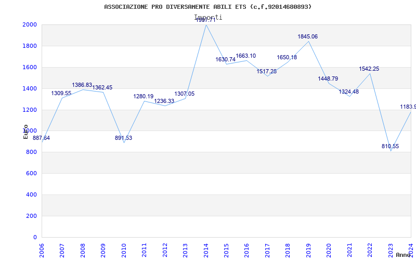Click the 2014 peak point on the line
The image size is (416, 260).
[x=206, y=25]
